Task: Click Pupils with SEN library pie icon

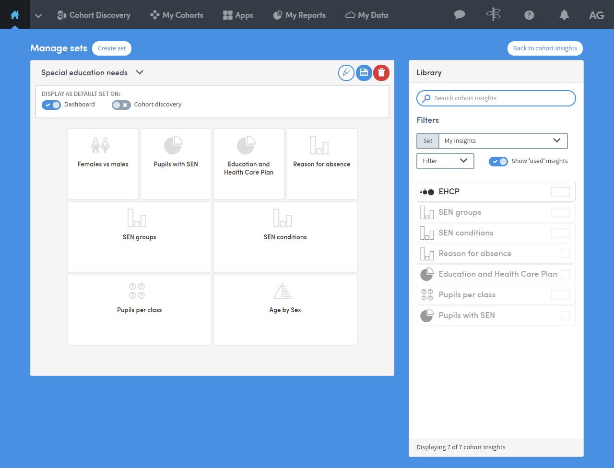Action: tap(427, 316)
